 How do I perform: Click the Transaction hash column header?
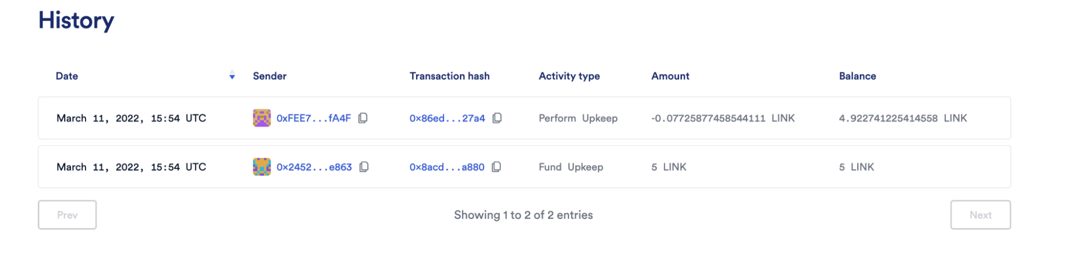tap(450, 76)
